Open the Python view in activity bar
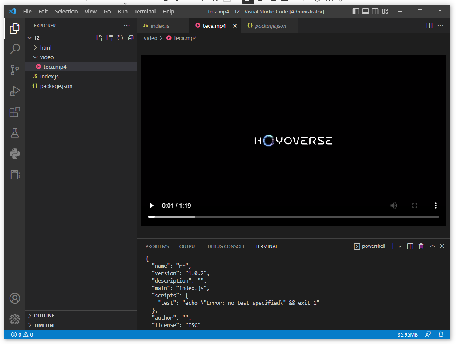The width and height of the screenshot is (457, 344). coord(14,154)
